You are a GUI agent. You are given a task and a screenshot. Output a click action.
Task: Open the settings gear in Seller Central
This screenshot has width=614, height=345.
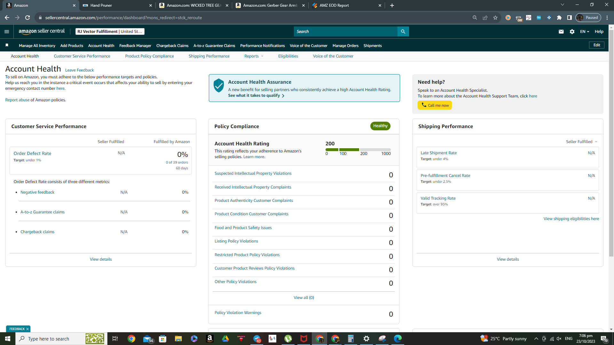coord(572,31)
